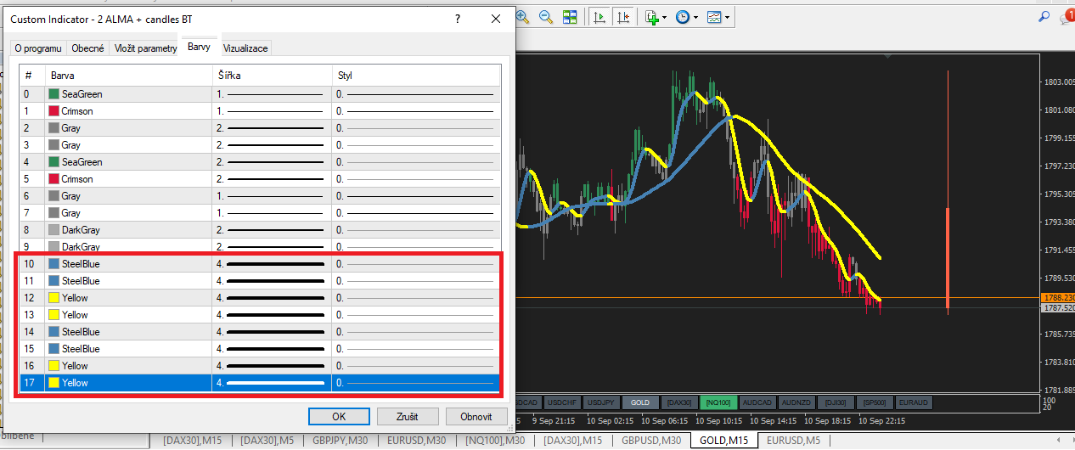Click the EURAUD symbol button on chart
The height and width of the screenshot is (450, 1075).
(914, 402)
